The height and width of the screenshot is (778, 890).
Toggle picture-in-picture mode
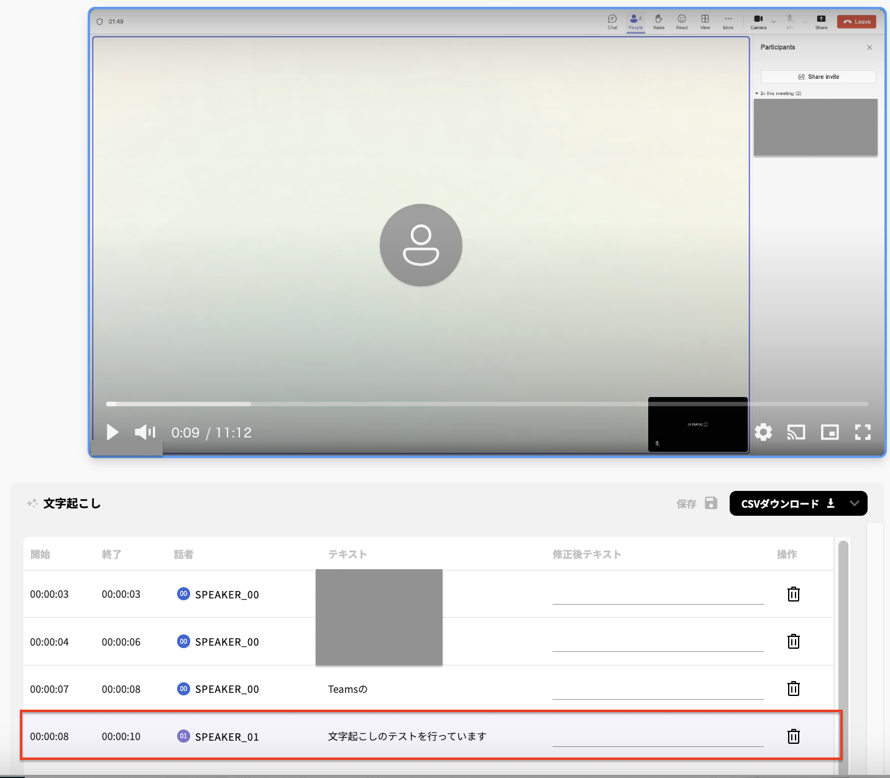830,432
